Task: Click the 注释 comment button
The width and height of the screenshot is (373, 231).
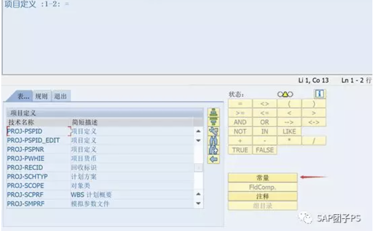Action: [x=262, y=196]
